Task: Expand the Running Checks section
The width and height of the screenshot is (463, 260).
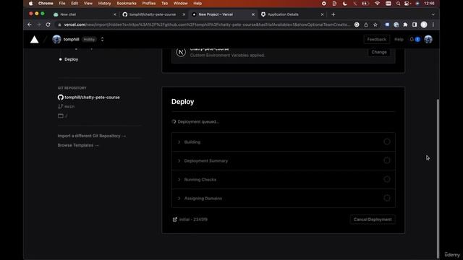Action: [x=283, y=180]
